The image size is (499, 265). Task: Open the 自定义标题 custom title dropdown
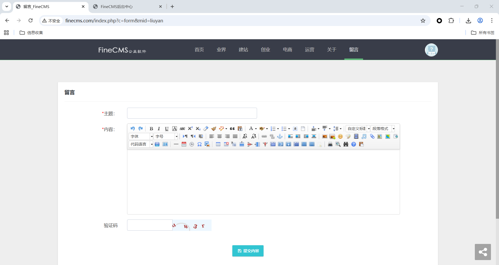coord(358,128)
